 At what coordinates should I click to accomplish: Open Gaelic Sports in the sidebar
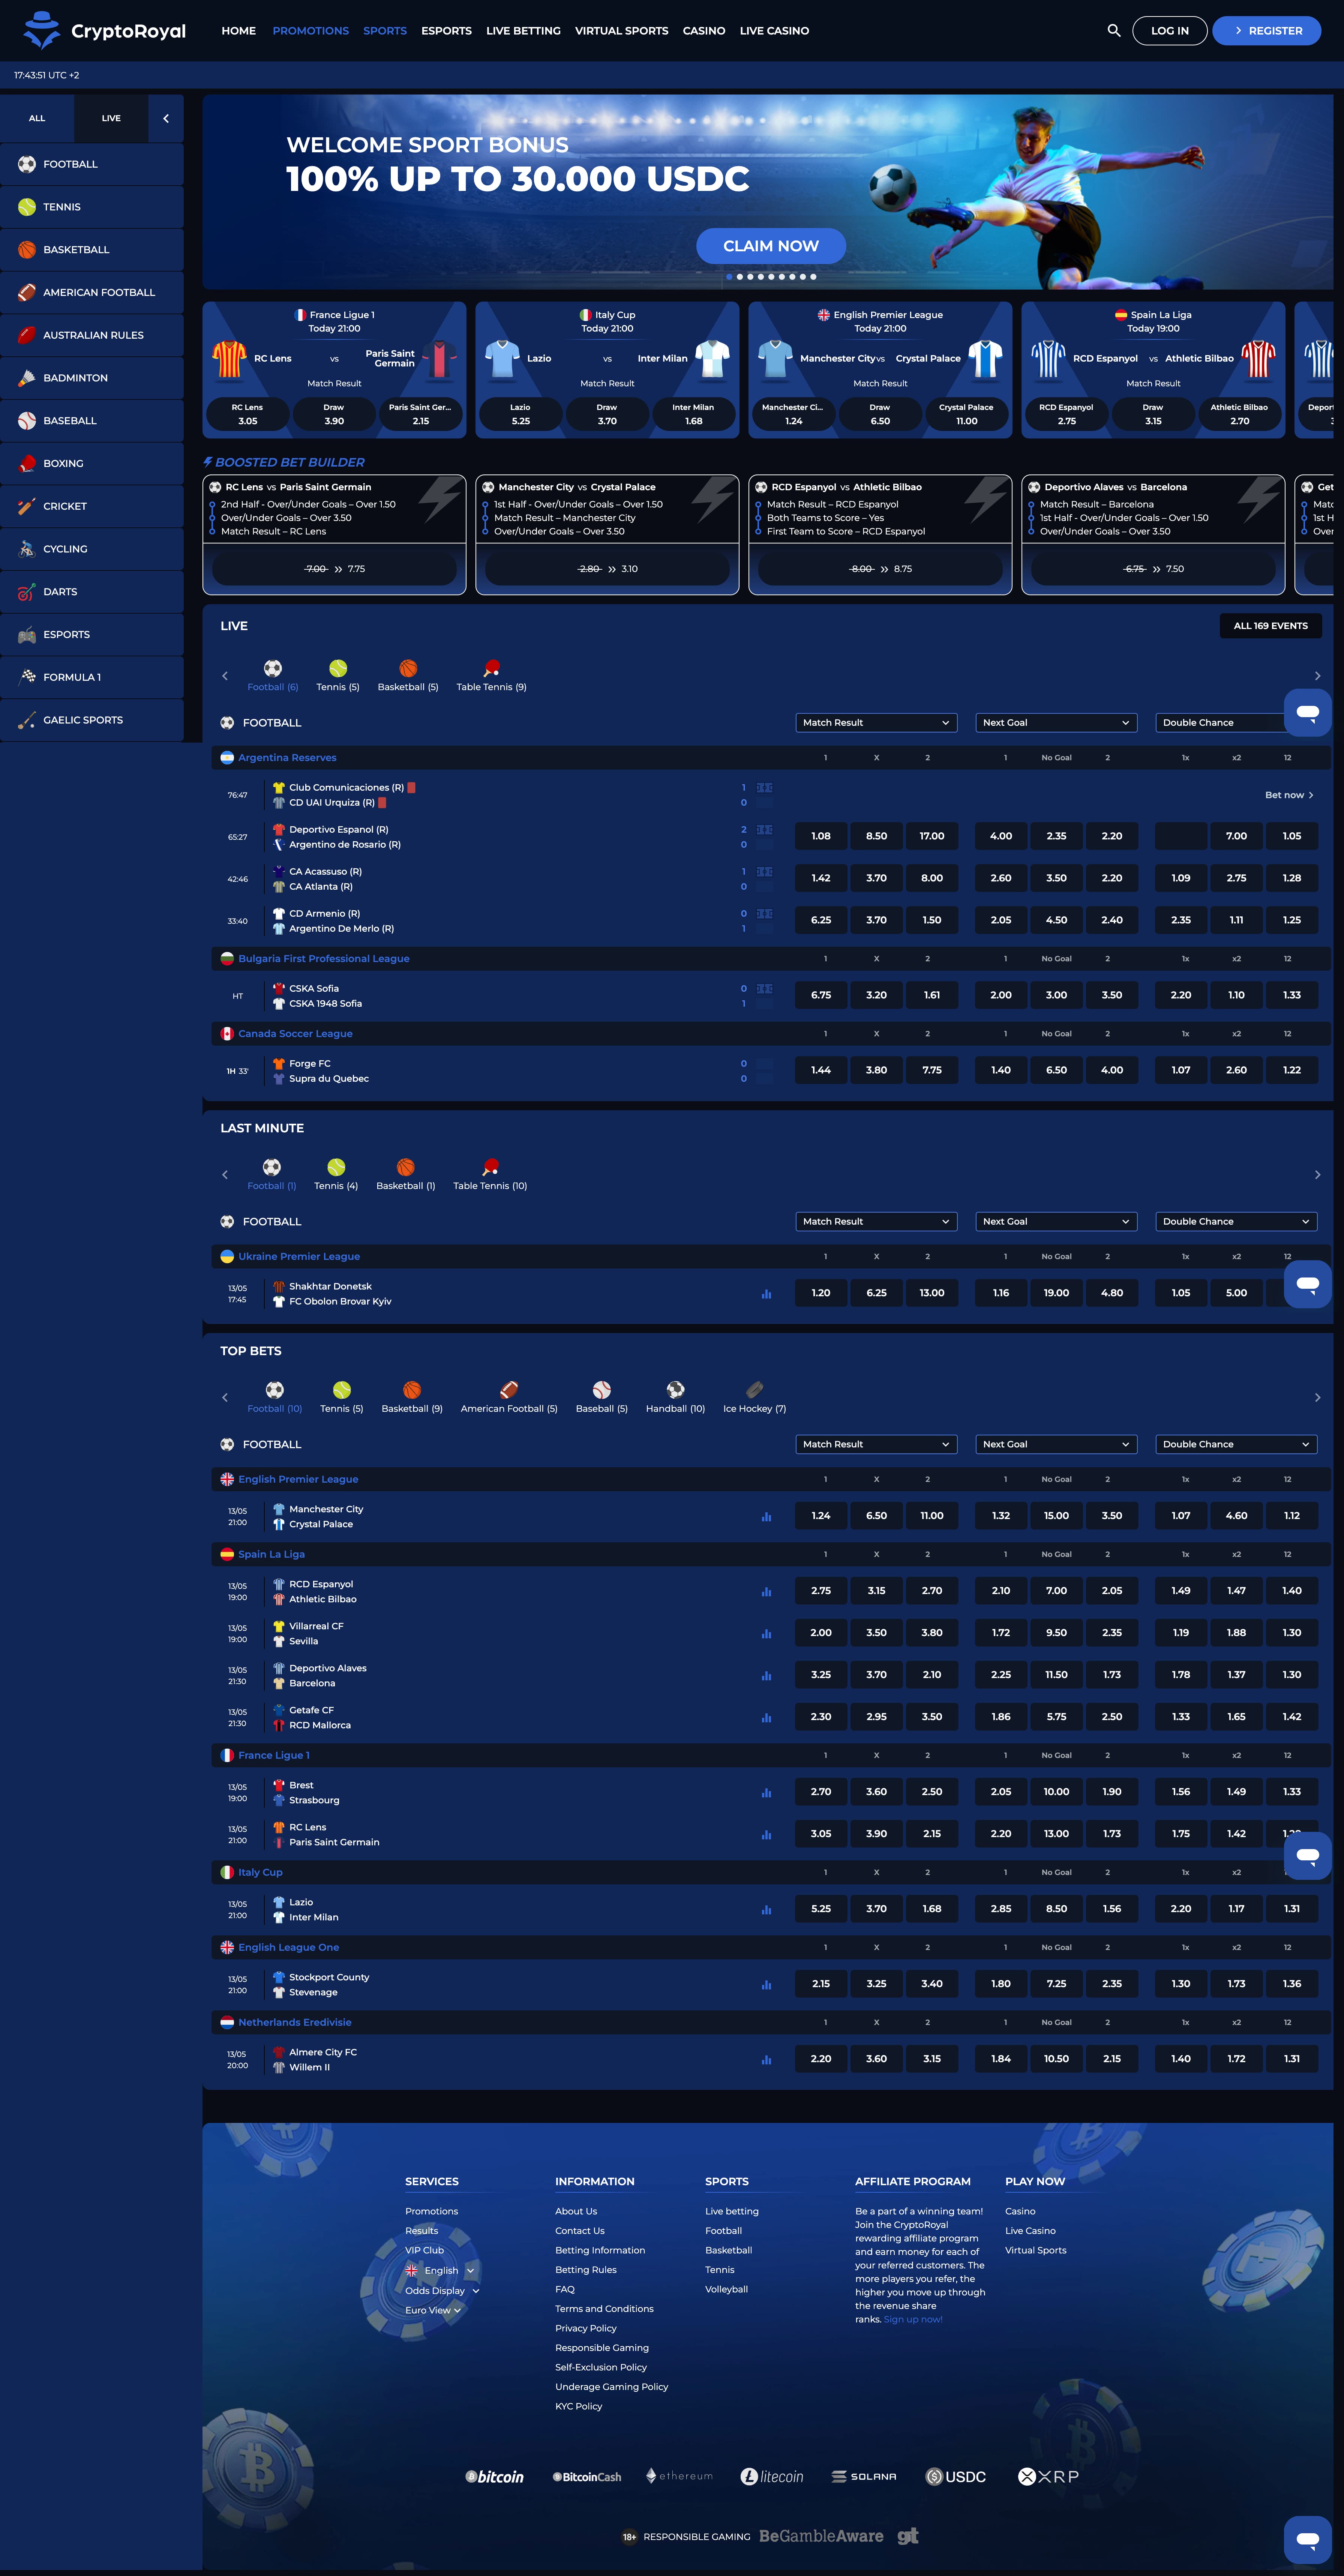point(92,720)
